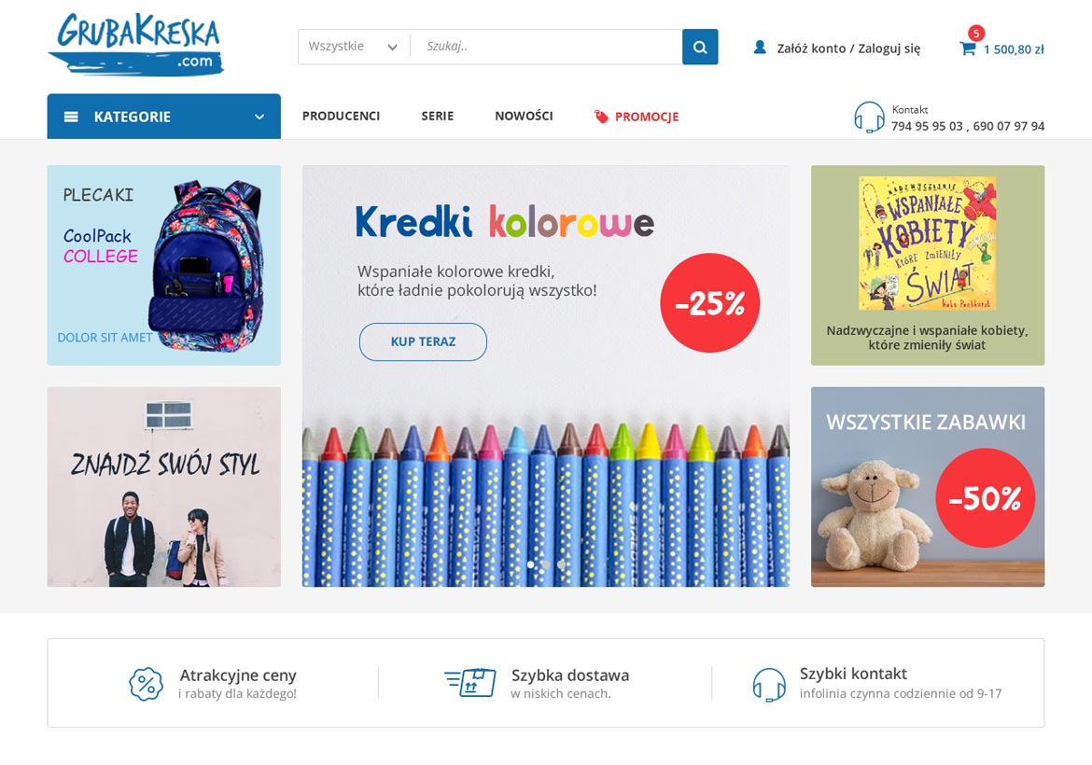
Task: Click the magnifier search button
Action: 700,47
